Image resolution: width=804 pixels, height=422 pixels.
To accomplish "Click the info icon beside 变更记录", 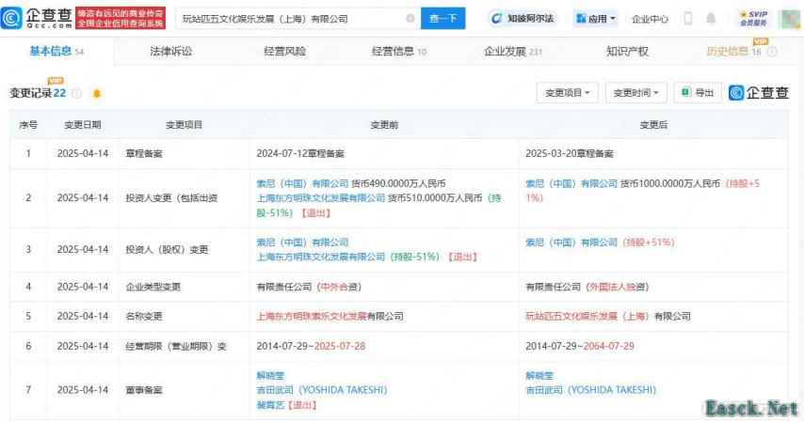I will [x=76, y=93].
